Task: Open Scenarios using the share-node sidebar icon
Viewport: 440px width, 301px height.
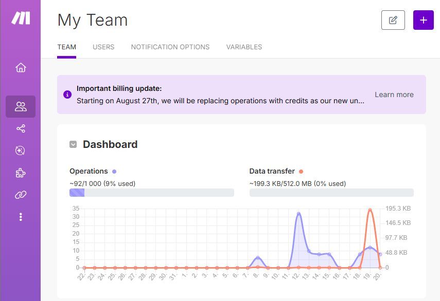Action: pyautogui.click(x=21, y=128)
